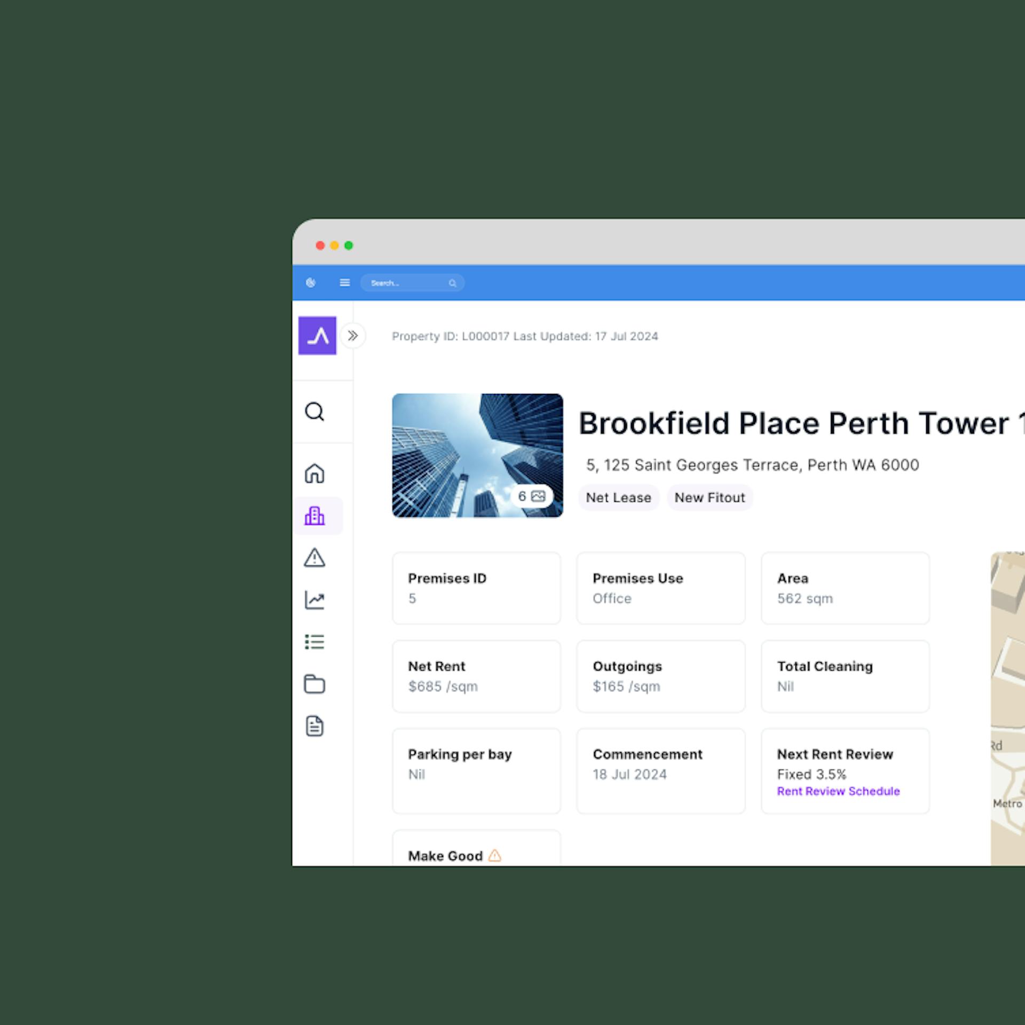Click the Property ID L000017 text

coord(450,336)
